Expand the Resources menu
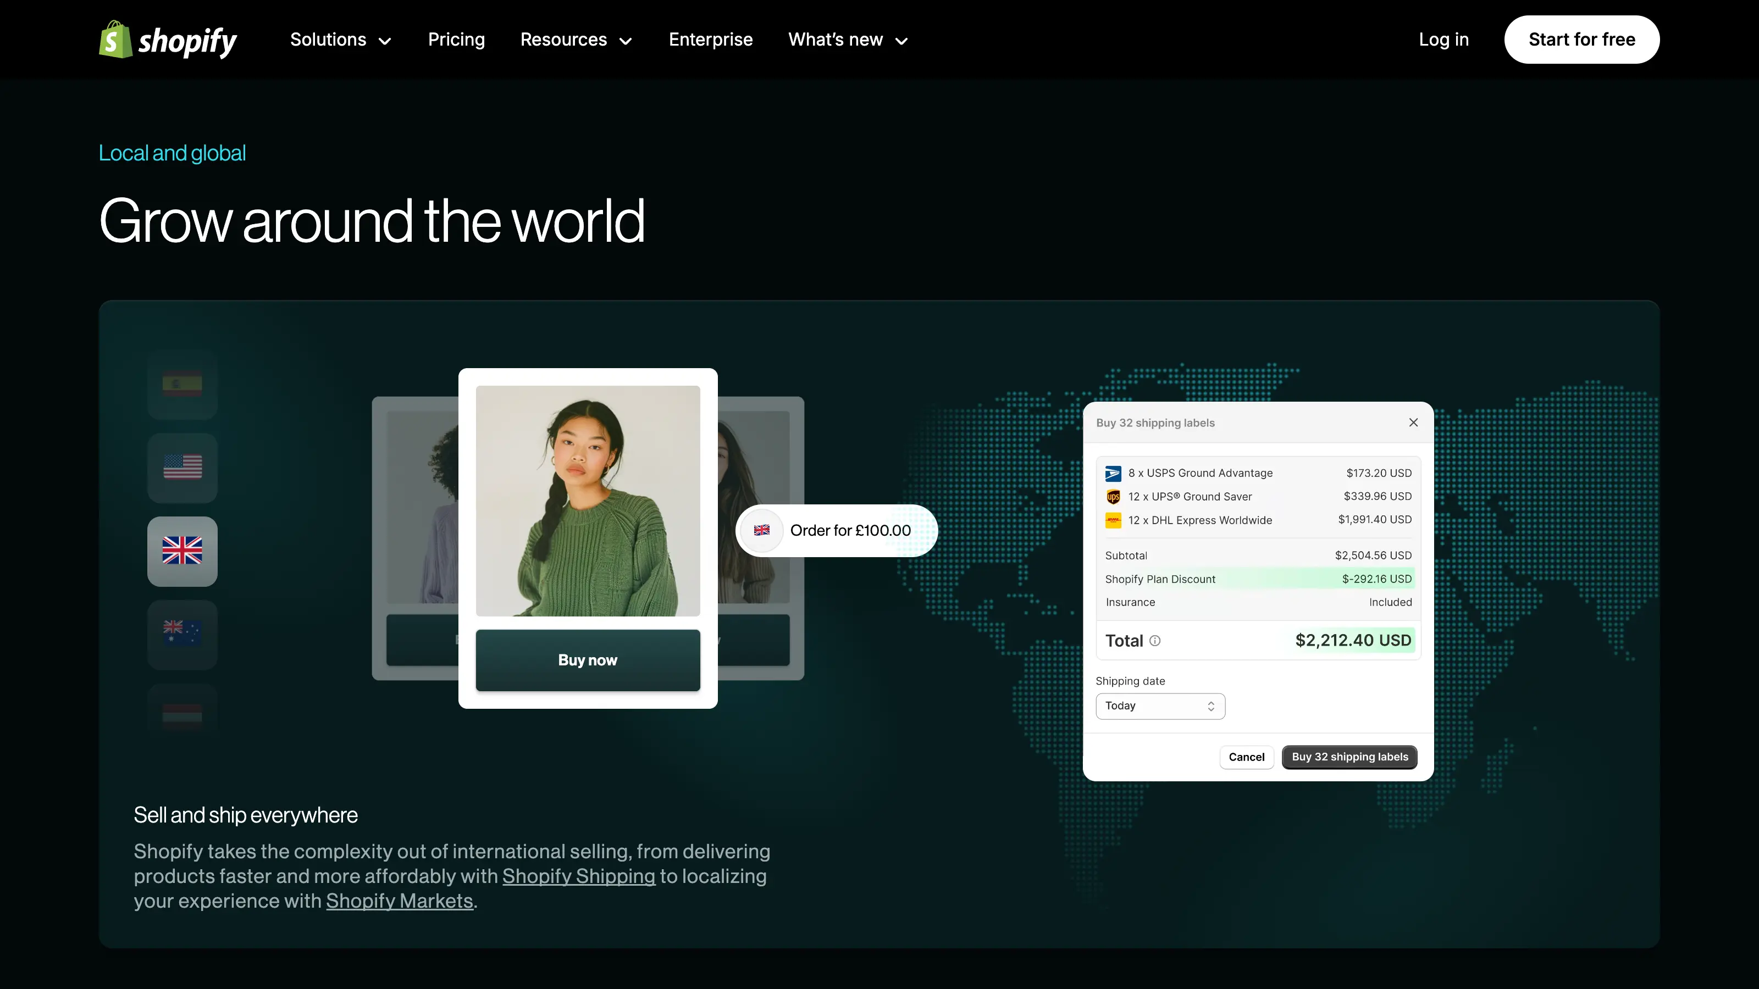Screen dimensions: 1759x989 tap(576, 40)
